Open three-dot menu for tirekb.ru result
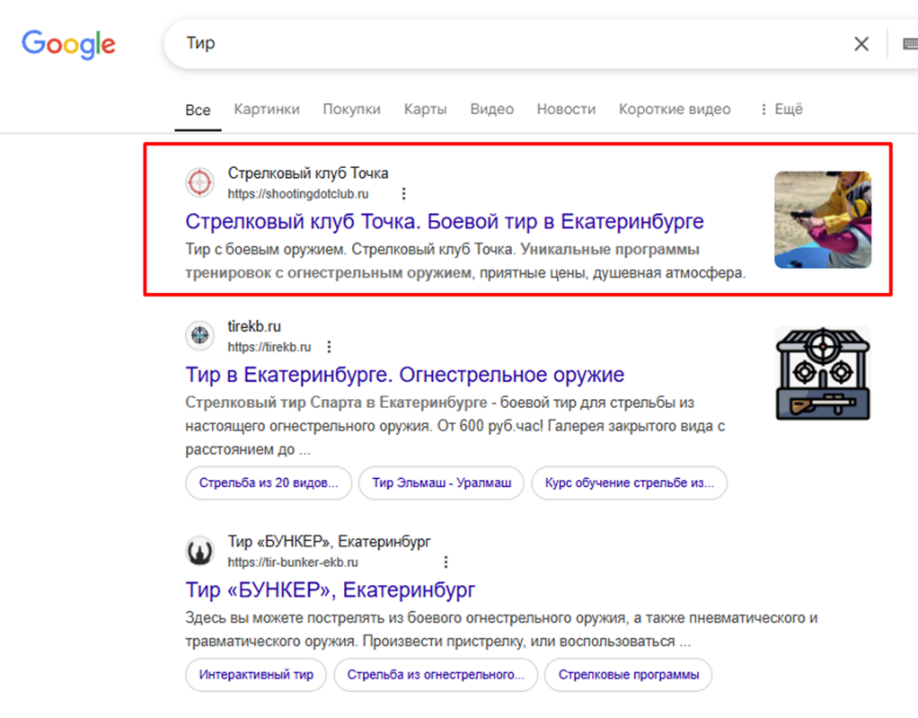Image resolution: width=918 pixels, height=718 pixels. 329,347
